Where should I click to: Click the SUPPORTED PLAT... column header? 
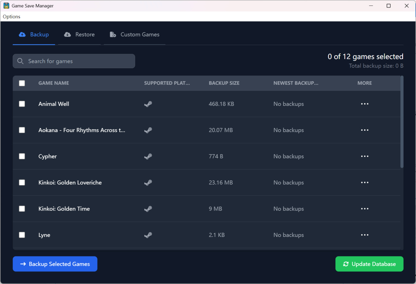(167, 83)
